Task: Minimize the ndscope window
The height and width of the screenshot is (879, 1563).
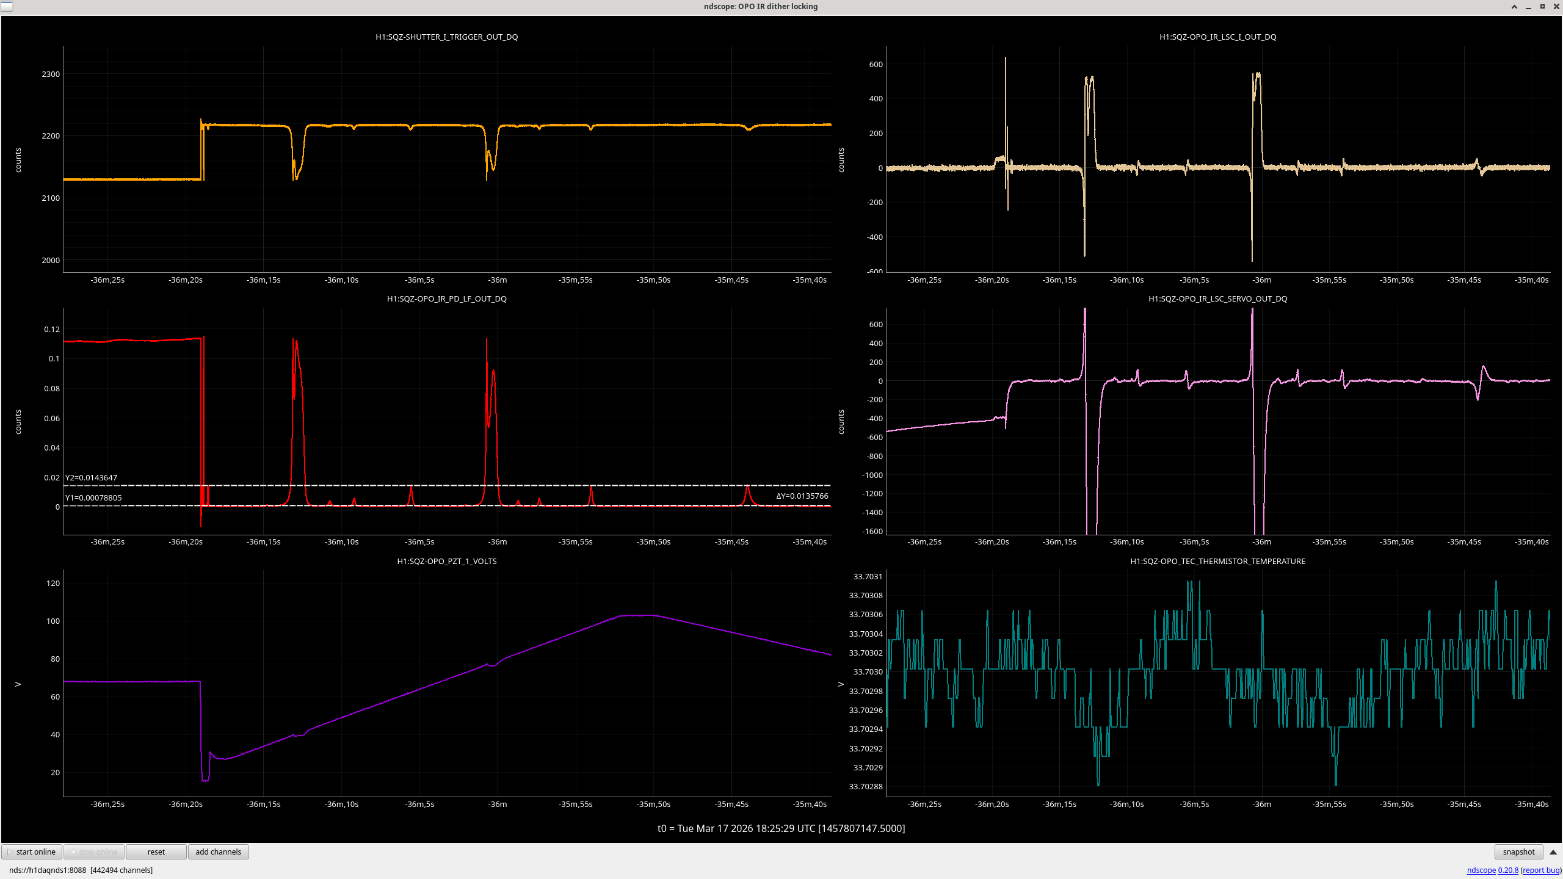Action: pos(1528,7)
